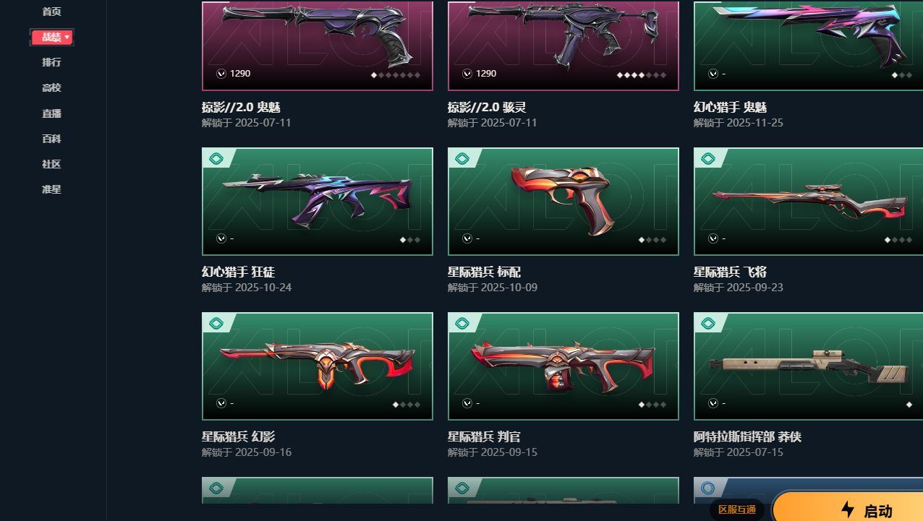This screenshot has height=521, width=923.
Task: Open the 高校 sidebar section
Action: click(x=51, y=87)
